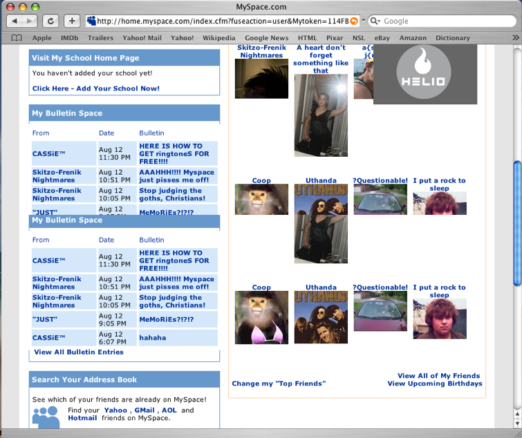The height and width of the screenshot is (438, 522).
Task: Open View Upcoming Birthdays
Action: (x=435, y=383)
